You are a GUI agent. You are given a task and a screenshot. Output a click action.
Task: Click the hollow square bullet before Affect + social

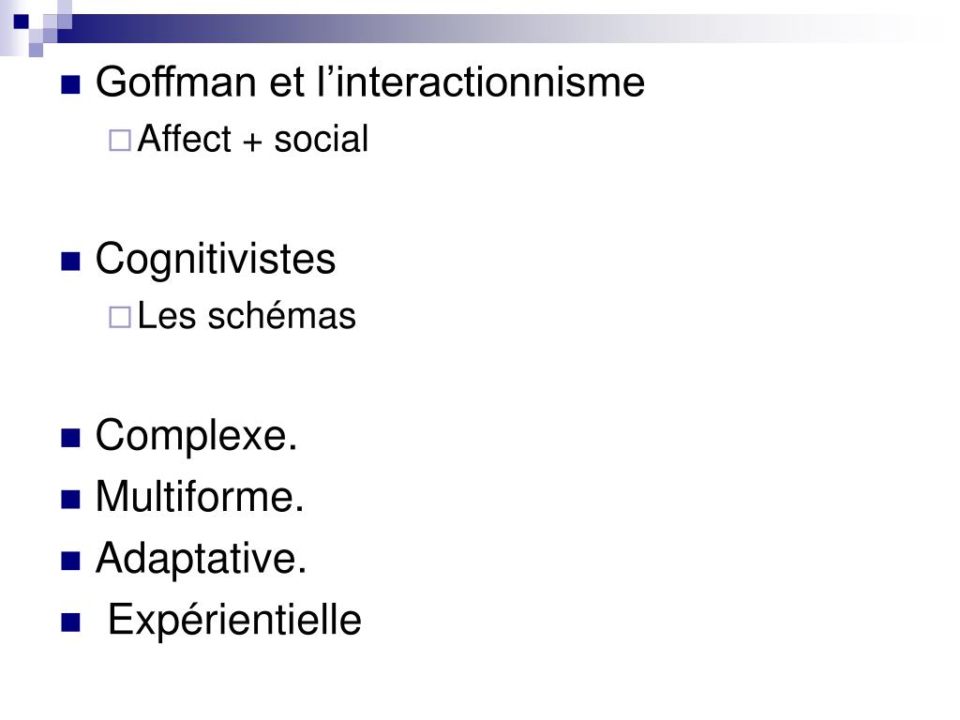120,141
